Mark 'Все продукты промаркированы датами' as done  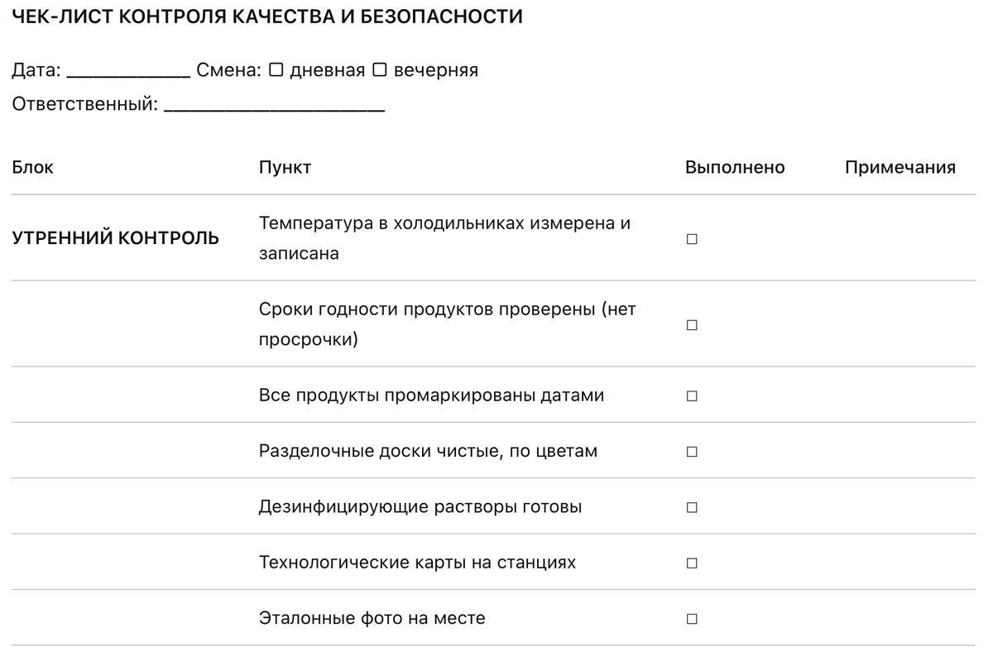(x=692, y=396)
